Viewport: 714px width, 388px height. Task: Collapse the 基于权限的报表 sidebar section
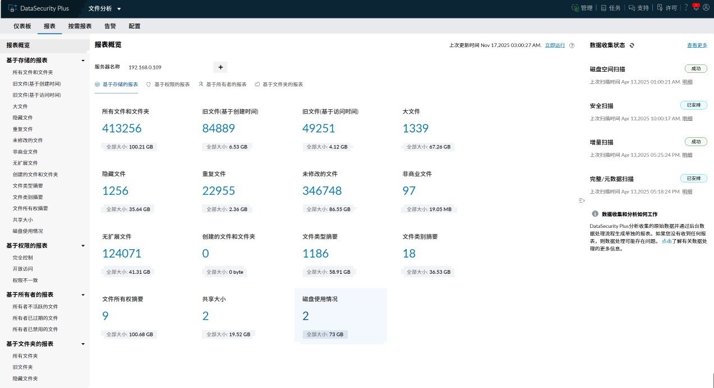pos(83,246)
